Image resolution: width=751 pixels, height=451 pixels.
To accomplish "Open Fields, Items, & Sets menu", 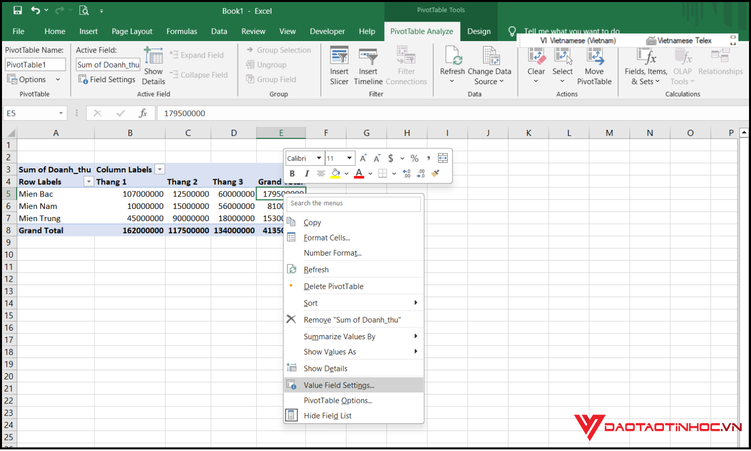I will tap(645, 66).
